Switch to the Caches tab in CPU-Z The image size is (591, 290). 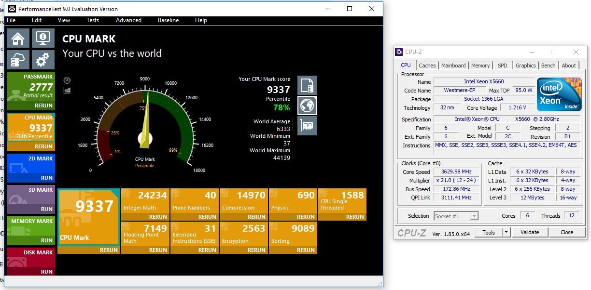(x=427, y=66)
